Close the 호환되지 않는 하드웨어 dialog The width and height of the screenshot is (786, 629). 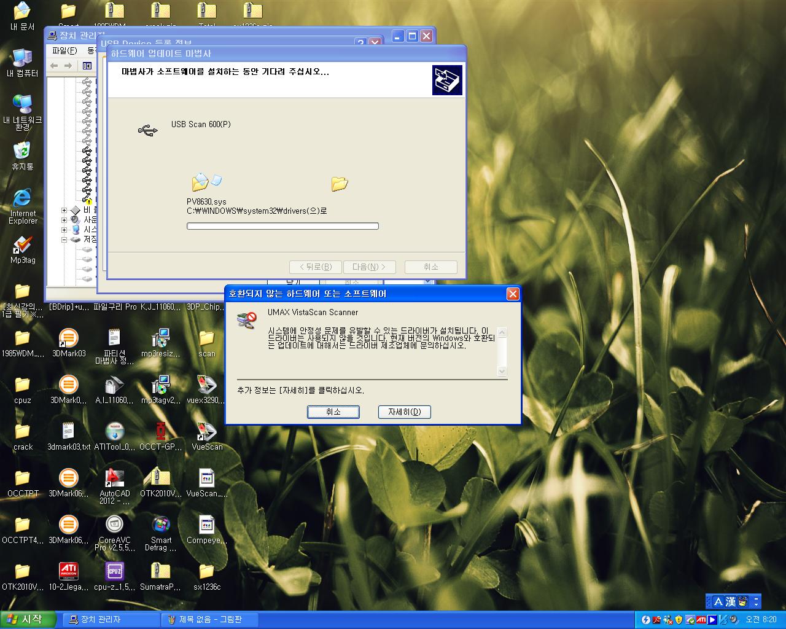pyautogui.click(x=513, y=294)
